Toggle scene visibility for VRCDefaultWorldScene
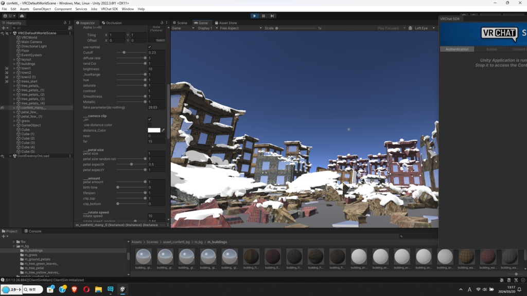Image resolution: width=527 pixels, height=296 pixels. click(3, 33)
